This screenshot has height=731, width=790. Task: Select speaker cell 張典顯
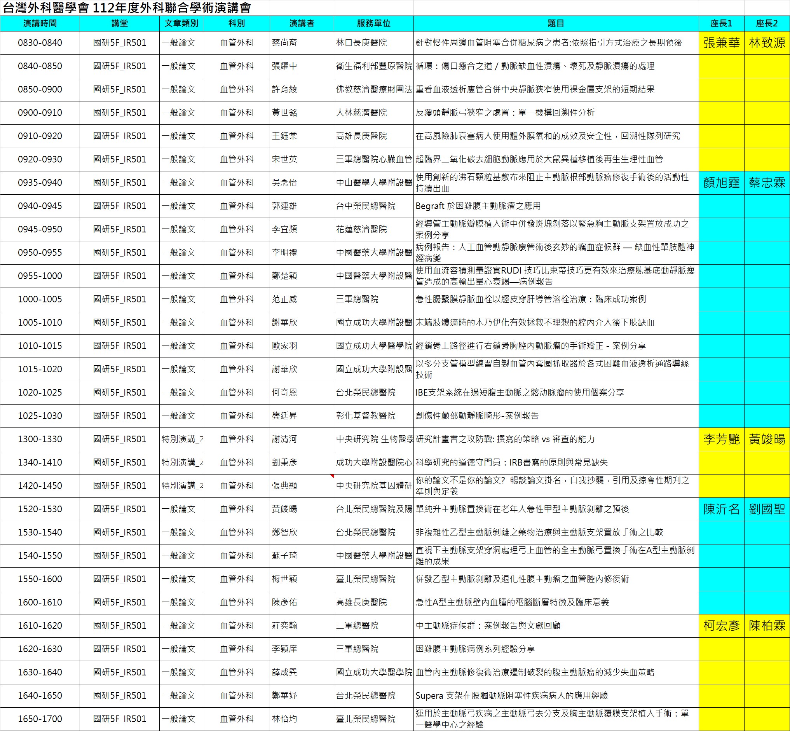click(302, 486)
